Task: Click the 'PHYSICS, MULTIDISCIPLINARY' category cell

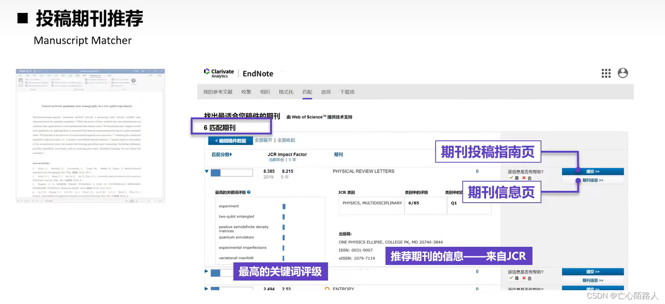Action: (372, 206)
